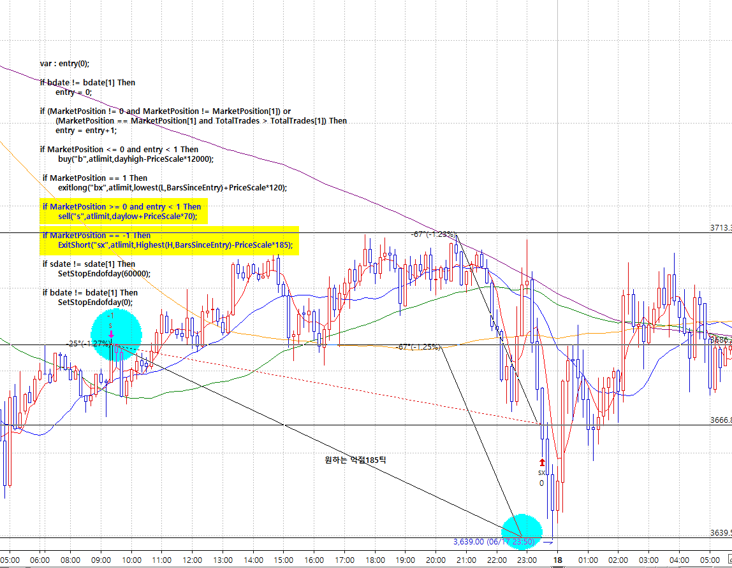Click the '18' date marker on time axis
The width and height of the screenshot is (732, 568).
[557, 560]
